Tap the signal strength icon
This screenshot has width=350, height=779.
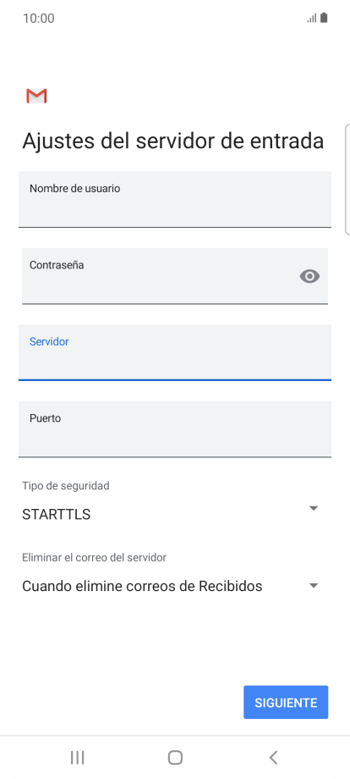312,19
